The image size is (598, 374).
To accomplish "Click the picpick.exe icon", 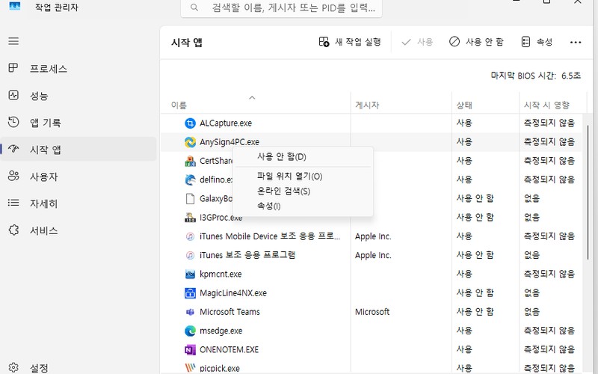I will (x=190, y=368).
